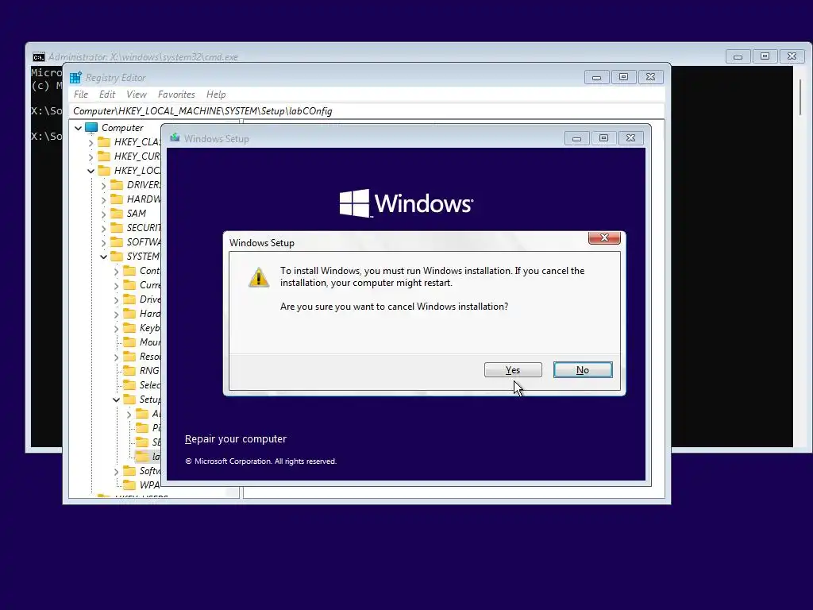Confirm cancel by clicking Yes
The height and width of the screenshot is (610, 813).
click(513, 370)
